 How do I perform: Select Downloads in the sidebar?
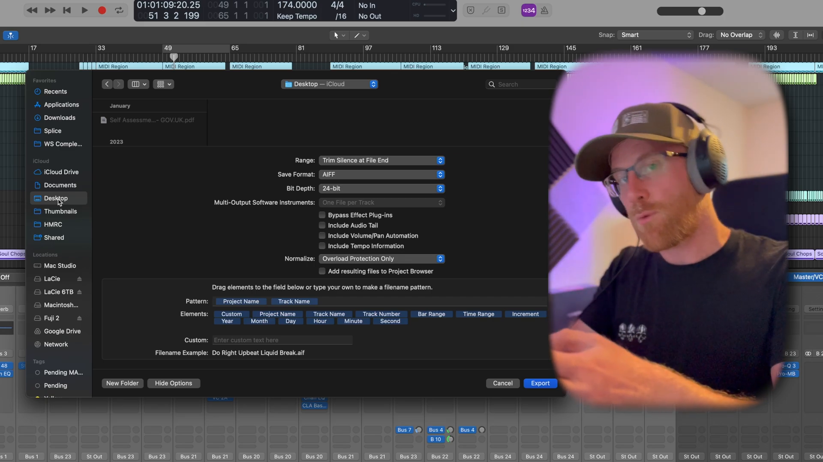pos(60,118)
